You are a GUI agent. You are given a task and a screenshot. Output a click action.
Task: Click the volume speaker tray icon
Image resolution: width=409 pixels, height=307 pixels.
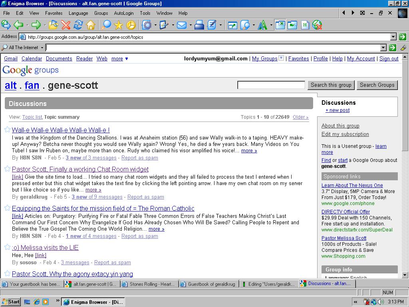[x=381, y=302]
